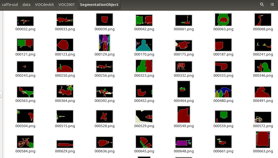The height and width of the screenshot is (158, 278).
Task: Select the 000250.png thumbnail
Action: [65, 66]
